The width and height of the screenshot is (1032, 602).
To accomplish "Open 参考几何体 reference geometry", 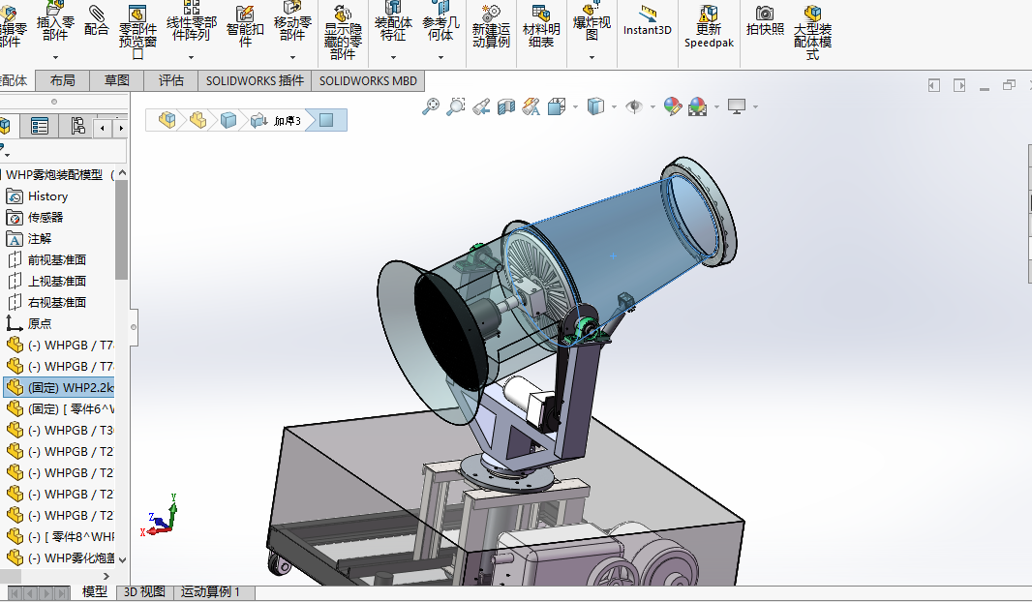I will [440, 21].
